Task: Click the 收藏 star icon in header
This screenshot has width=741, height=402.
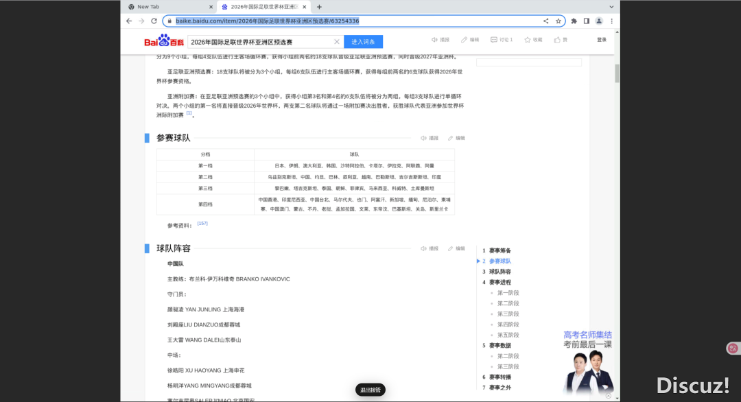Action: (528, 40)
